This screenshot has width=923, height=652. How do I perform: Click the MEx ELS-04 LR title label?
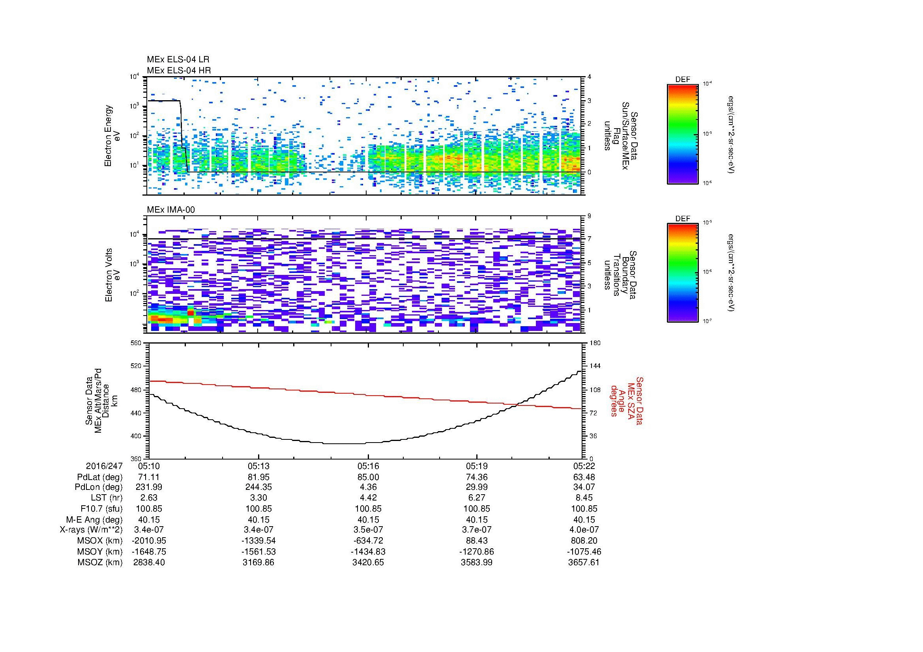click(178, 60)
